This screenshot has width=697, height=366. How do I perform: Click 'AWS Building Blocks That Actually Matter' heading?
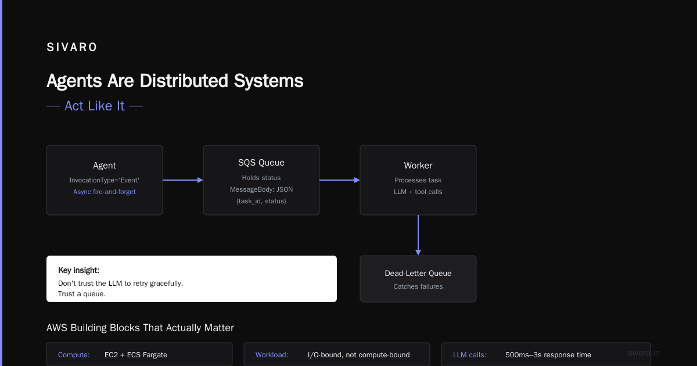(x=140, y=328)
